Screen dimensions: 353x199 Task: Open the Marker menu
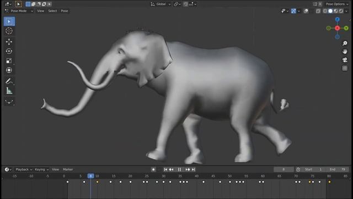tap(68, 170)
